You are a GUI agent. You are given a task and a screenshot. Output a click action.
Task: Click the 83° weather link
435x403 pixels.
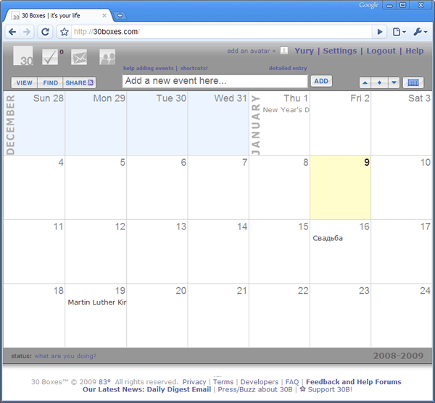(104, 382)
